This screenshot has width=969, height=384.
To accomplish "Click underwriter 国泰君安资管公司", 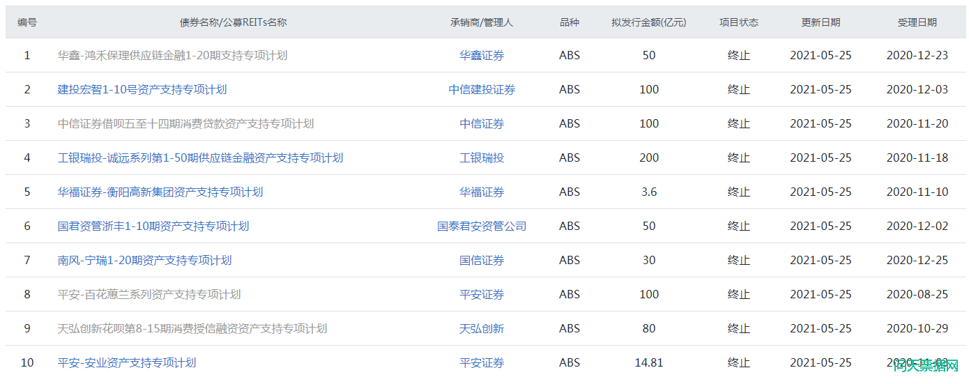I will (482, 226).
